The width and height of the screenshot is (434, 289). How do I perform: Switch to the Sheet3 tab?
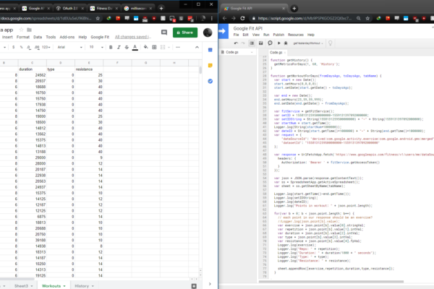(x=21, y=286)
